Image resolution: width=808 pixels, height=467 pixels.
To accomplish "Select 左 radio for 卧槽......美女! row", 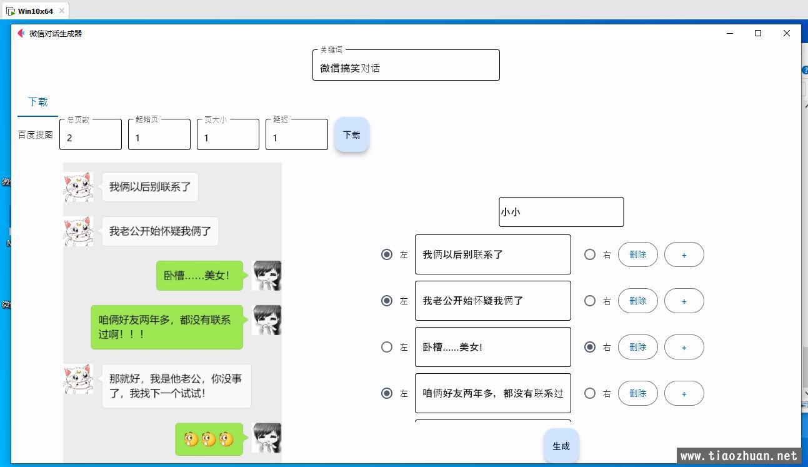I will 387,347.
